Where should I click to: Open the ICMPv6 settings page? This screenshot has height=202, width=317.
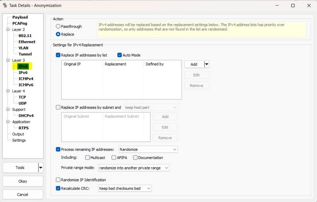pyautogui.click(x=26, y=85)
